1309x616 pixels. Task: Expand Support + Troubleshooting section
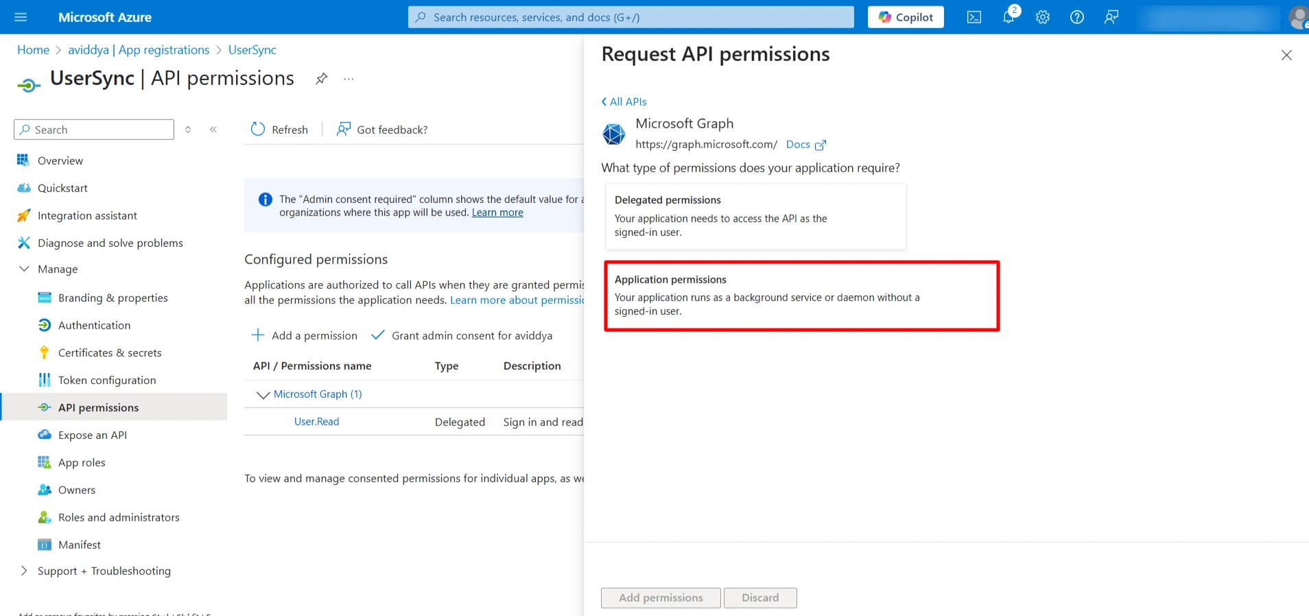pos(24,571)
